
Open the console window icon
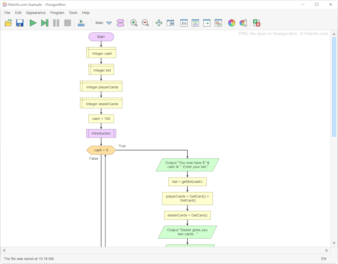195,23
